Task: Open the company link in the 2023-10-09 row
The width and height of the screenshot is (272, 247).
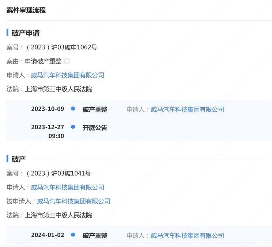Action: [187, 109]
